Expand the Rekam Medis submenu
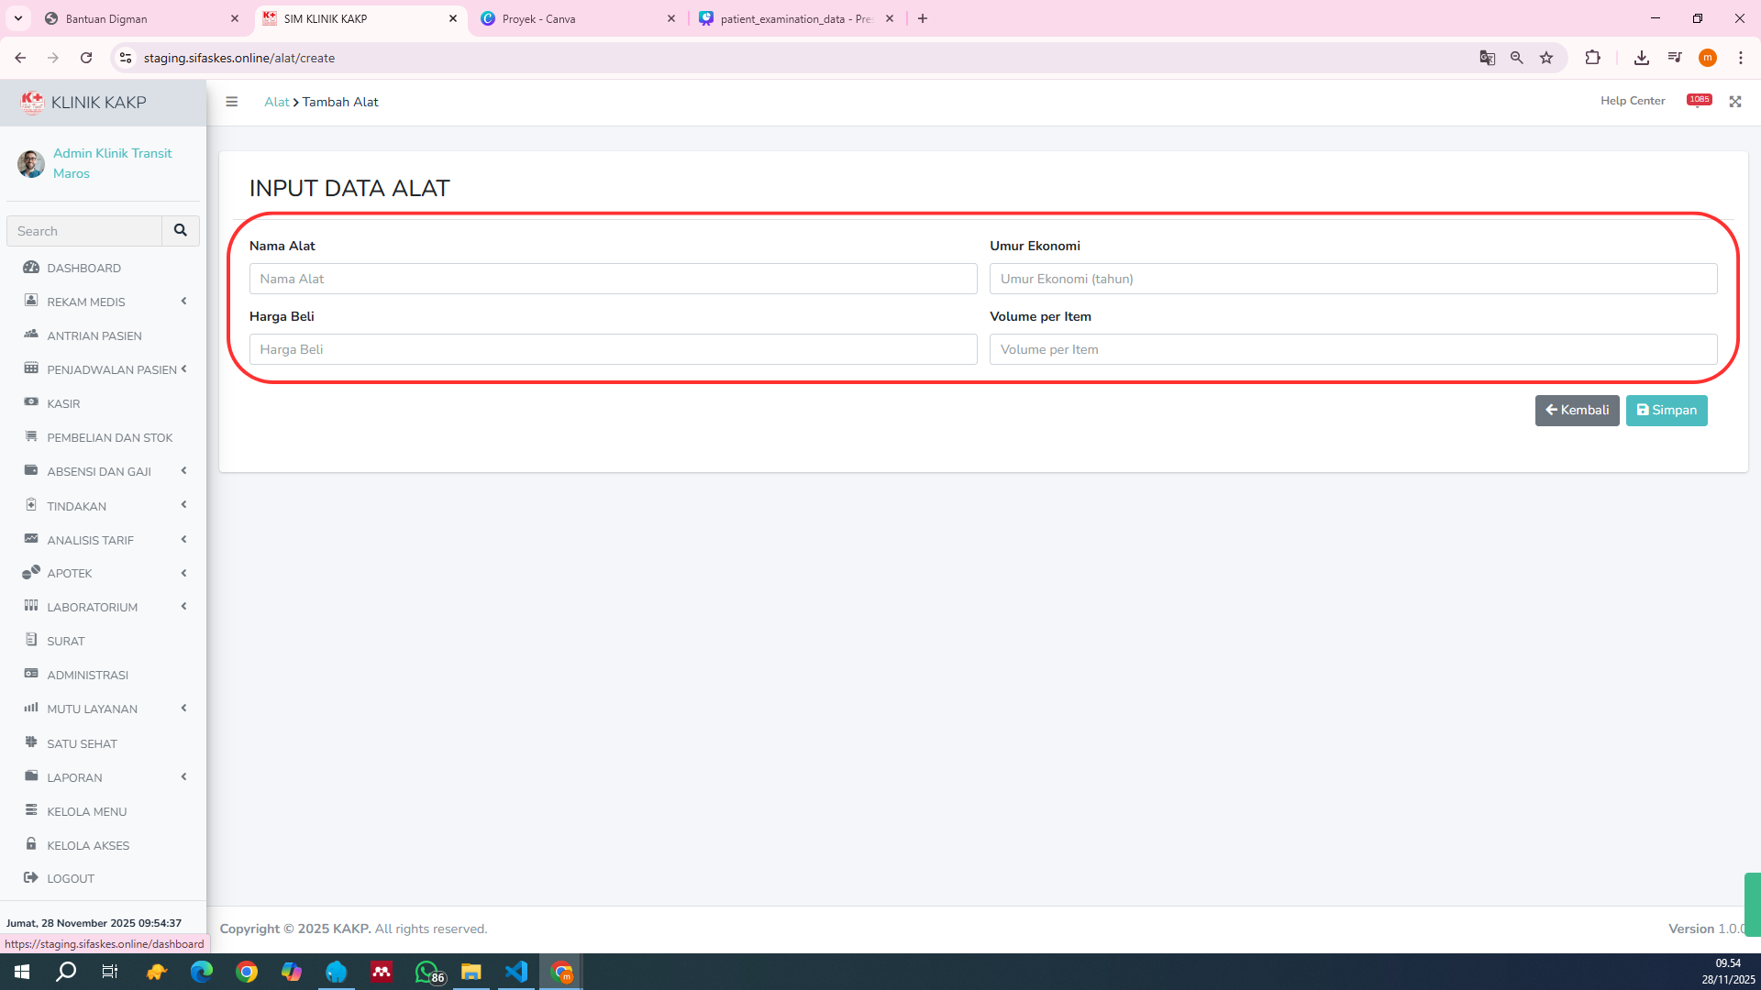 pyautogui.click(x=86, y=302)
